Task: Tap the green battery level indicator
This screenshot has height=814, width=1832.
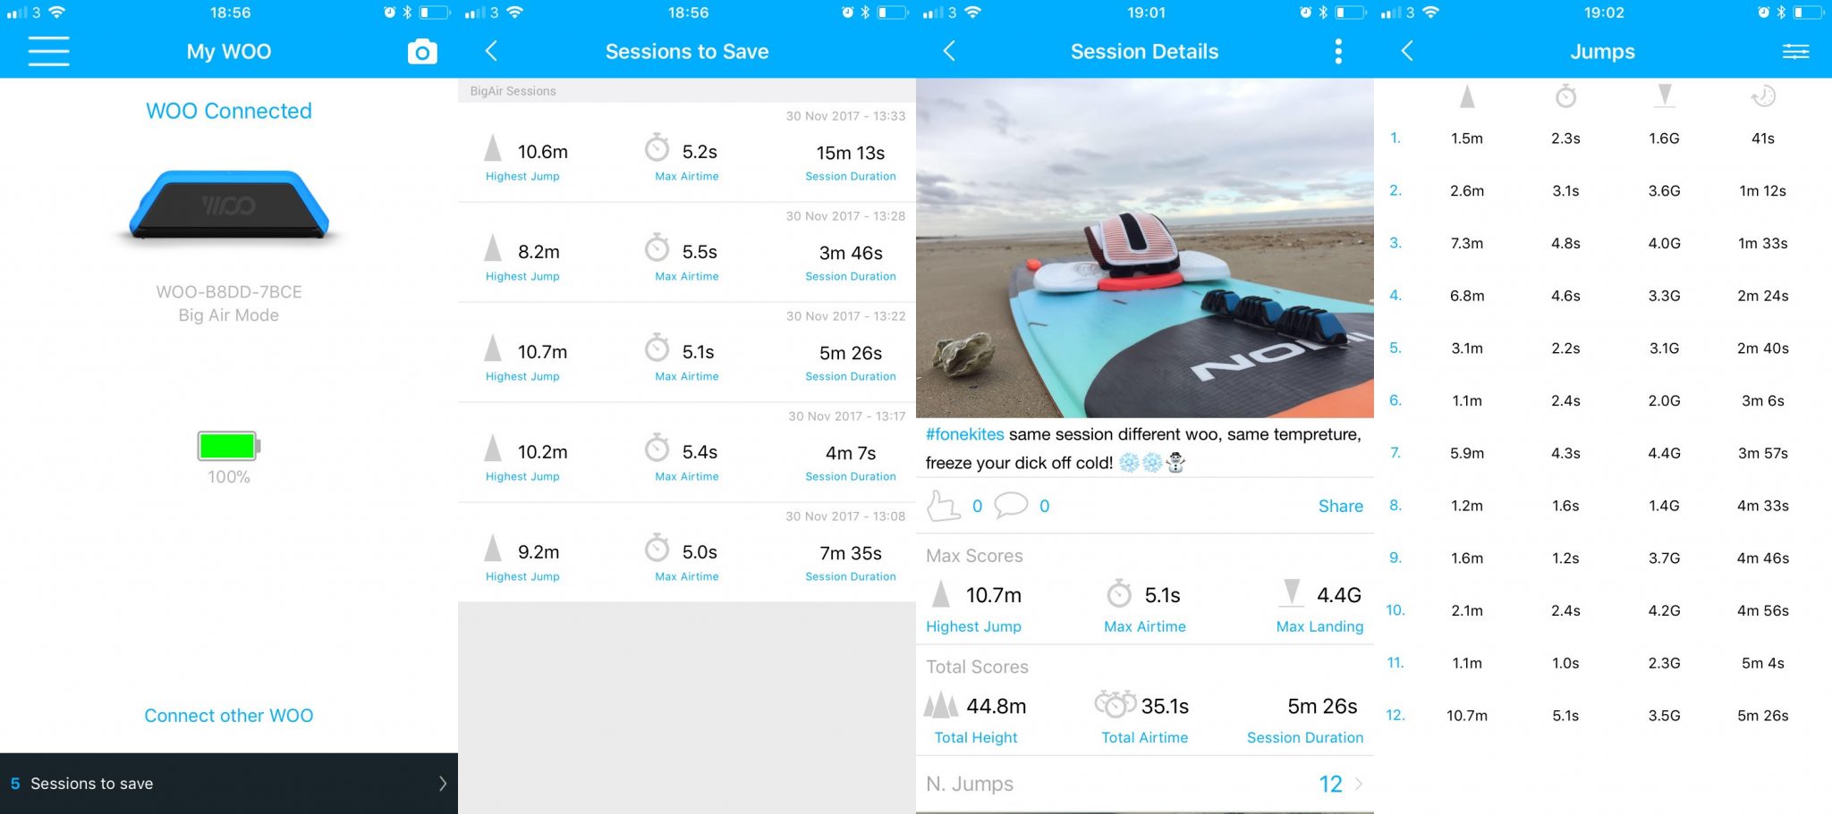Action: tap(229, 446)
